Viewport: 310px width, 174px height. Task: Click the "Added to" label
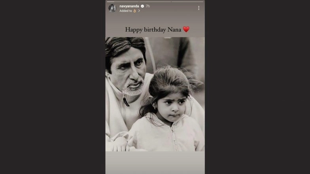click(126, 11)
